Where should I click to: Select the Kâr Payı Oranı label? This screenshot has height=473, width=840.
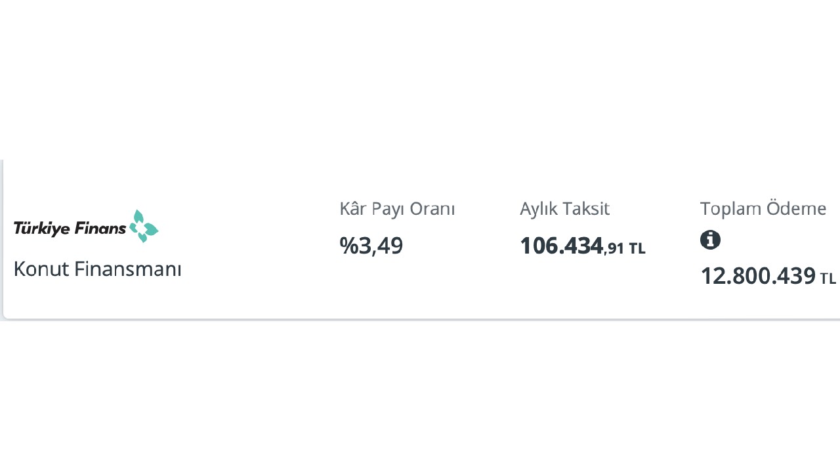point(397,209)
